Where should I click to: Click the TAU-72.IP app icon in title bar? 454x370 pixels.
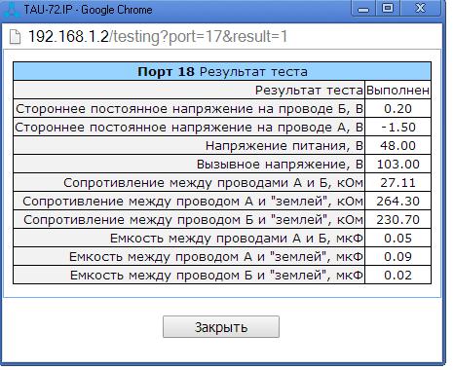(x=12, y=10)
